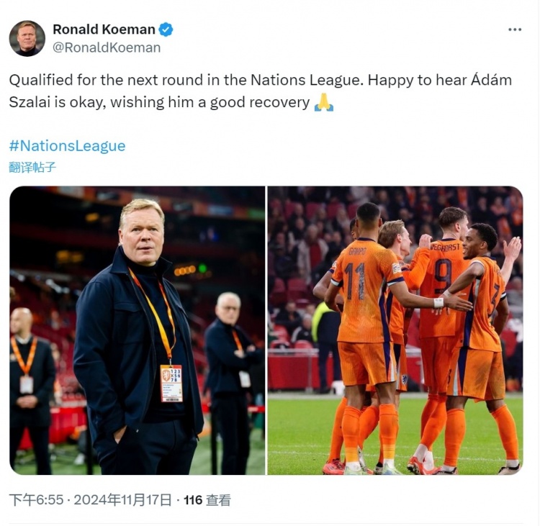Follow the #NationsLeague hashtag link
Screen dimensions: 540x526
(67, 146)
